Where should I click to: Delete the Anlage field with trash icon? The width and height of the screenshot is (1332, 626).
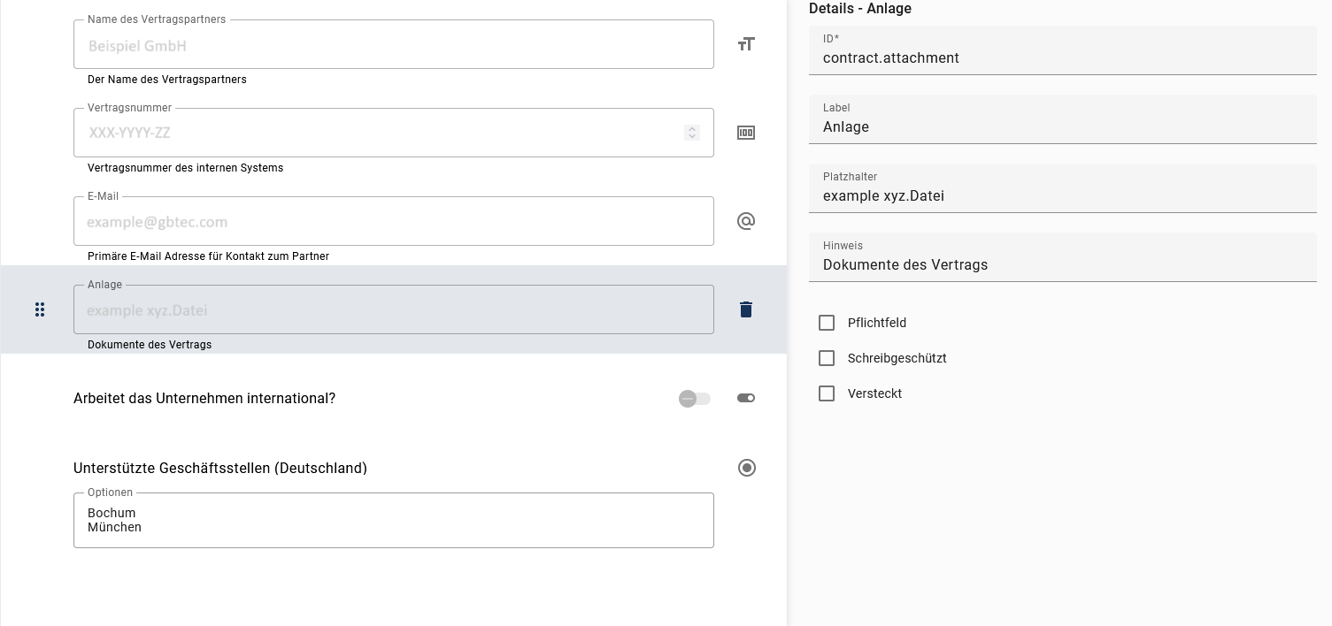click(746, 309)
